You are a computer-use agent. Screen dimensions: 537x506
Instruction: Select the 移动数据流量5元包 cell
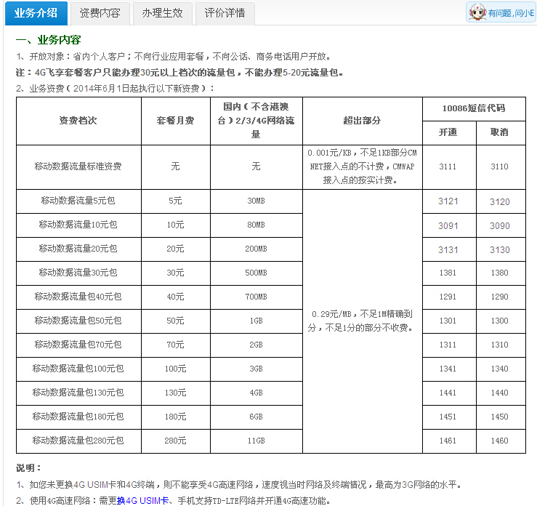point(78,201)
